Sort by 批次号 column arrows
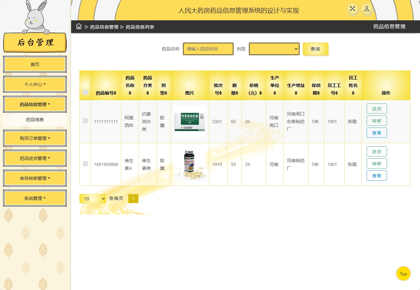420x290 pixels. tap(220, 93)
